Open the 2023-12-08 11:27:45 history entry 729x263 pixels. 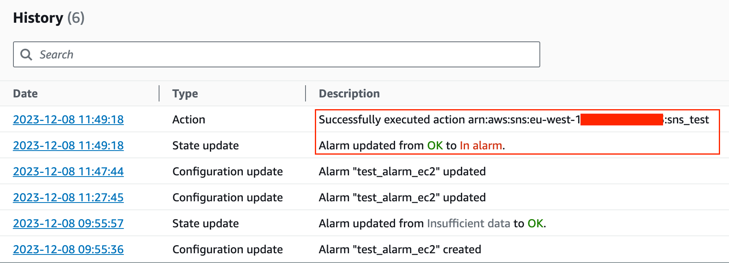68,197
